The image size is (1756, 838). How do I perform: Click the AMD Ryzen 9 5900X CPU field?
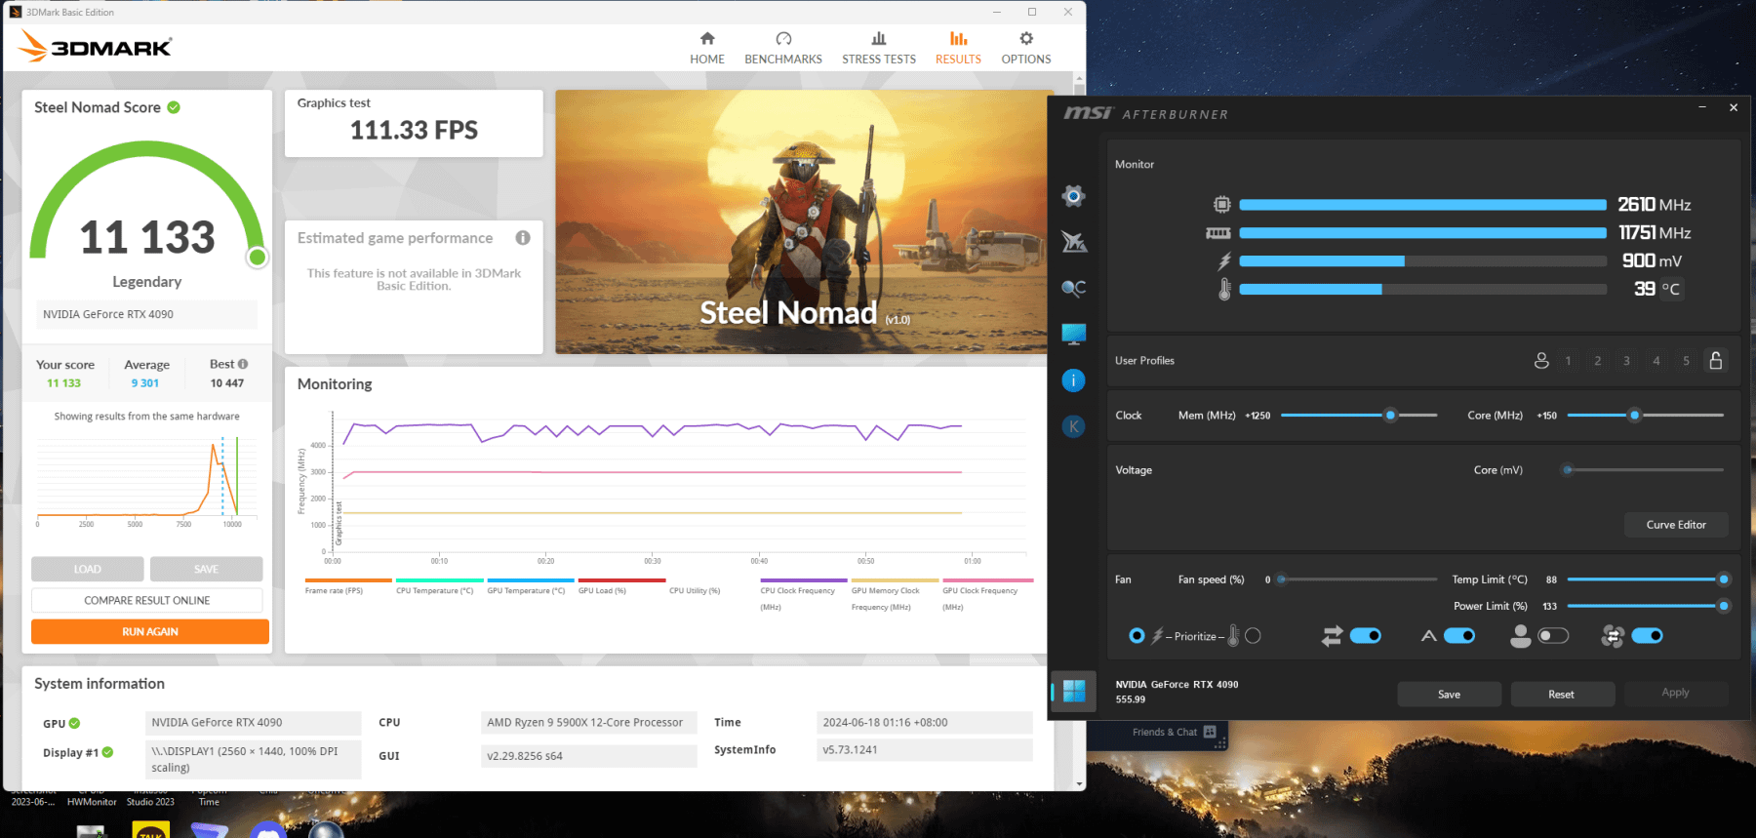tap(589, 723)
